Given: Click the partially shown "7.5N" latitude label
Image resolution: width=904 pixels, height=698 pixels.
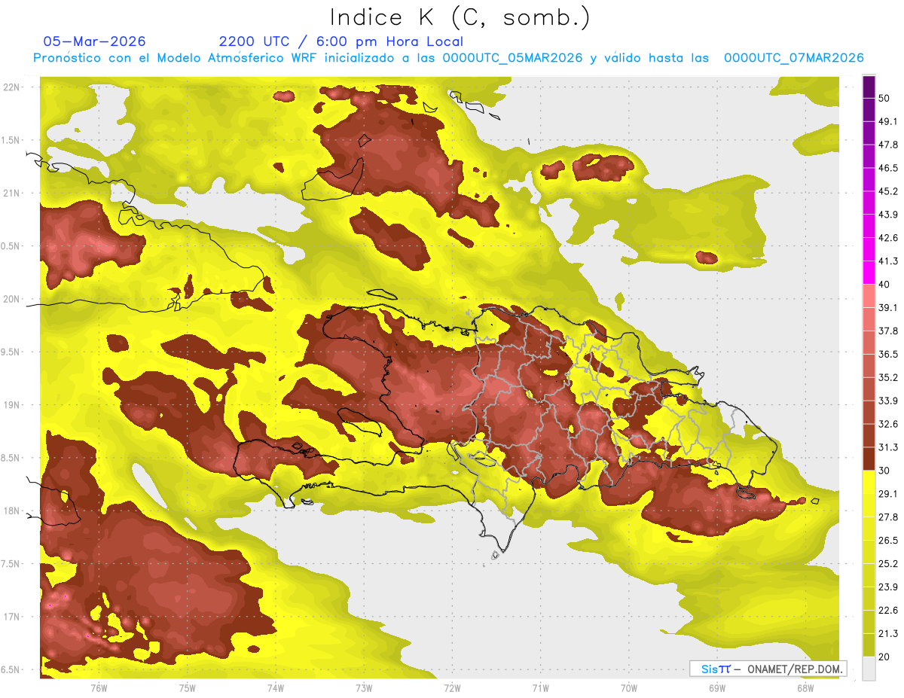Looking at the screenshot, I should click(x=11, y=564).
